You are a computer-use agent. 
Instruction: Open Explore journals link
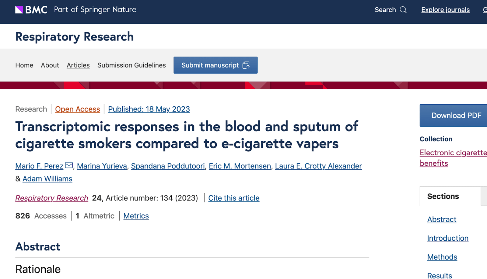click(x=445, y=10)
